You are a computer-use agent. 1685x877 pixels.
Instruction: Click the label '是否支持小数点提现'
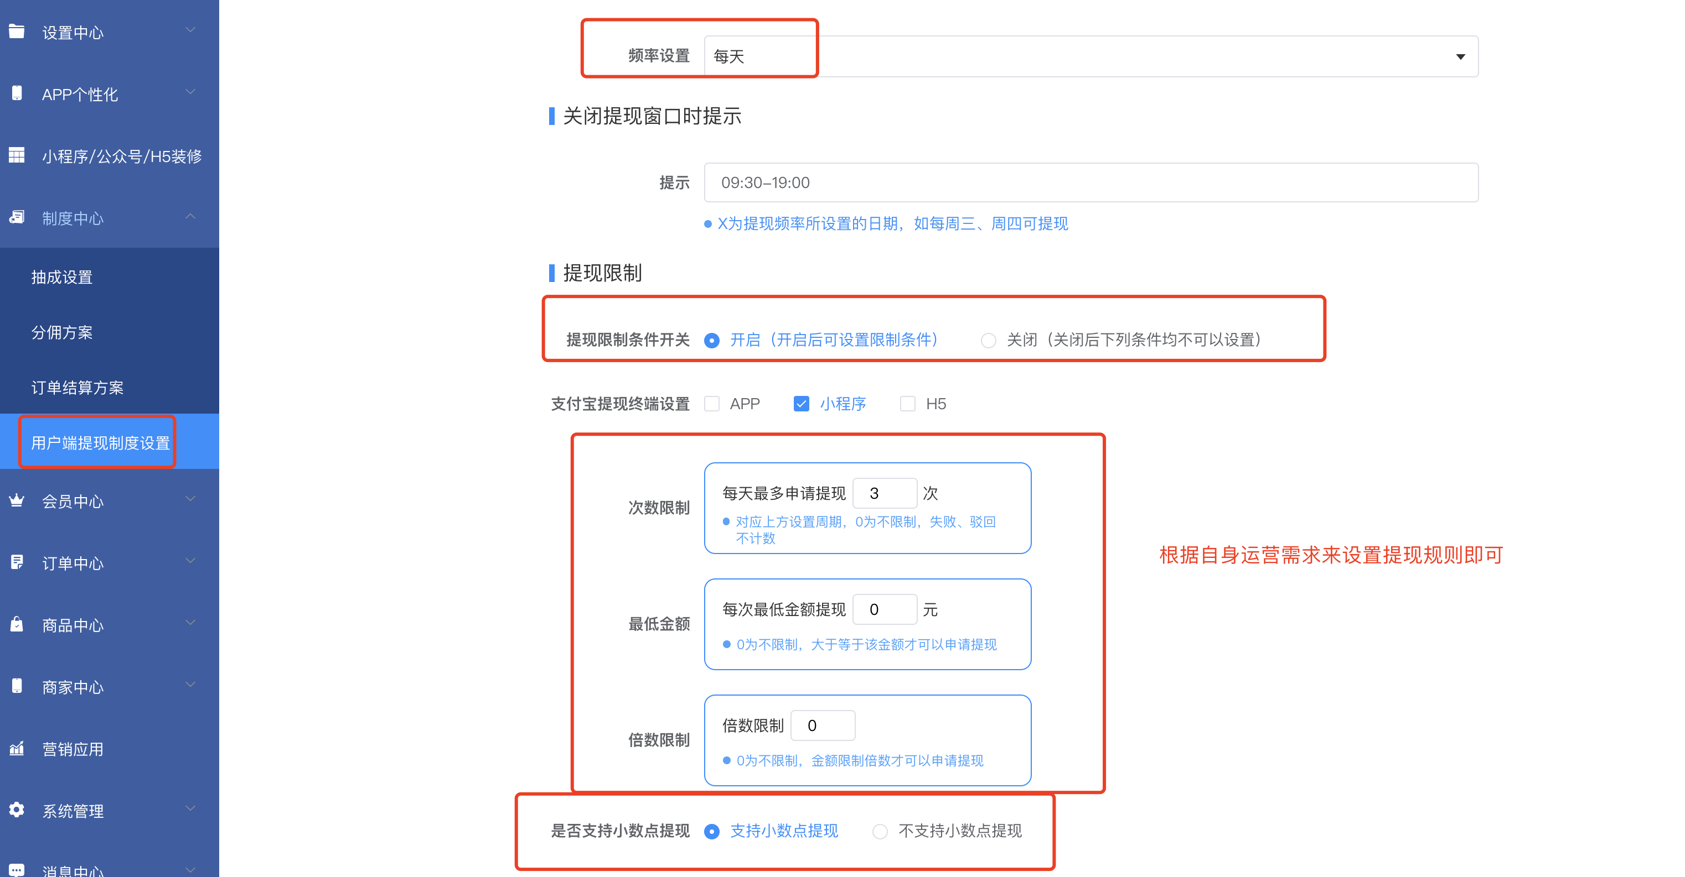pyautogui.click(x=620, y=831)
